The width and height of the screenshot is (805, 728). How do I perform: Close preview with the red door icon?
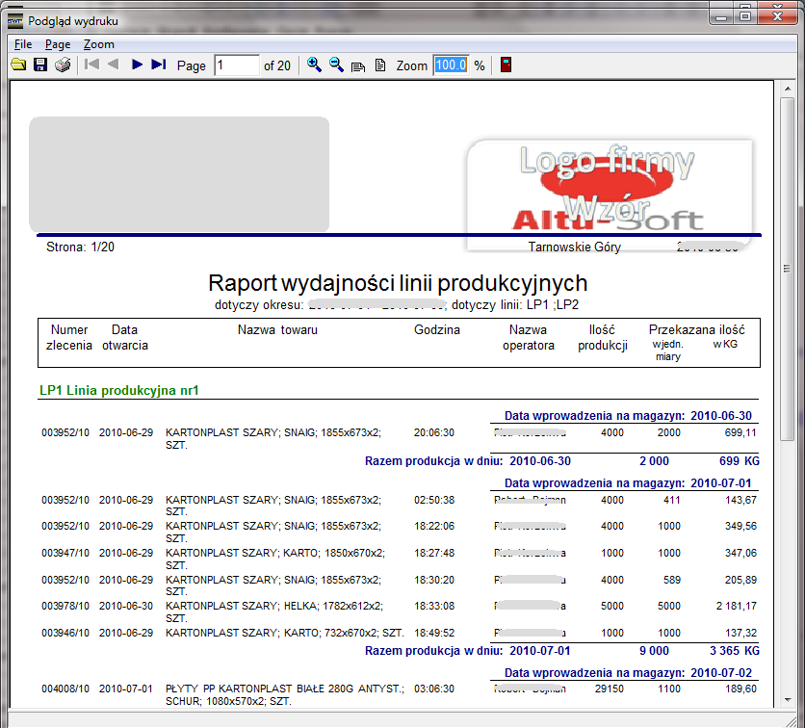coord(506,65)
